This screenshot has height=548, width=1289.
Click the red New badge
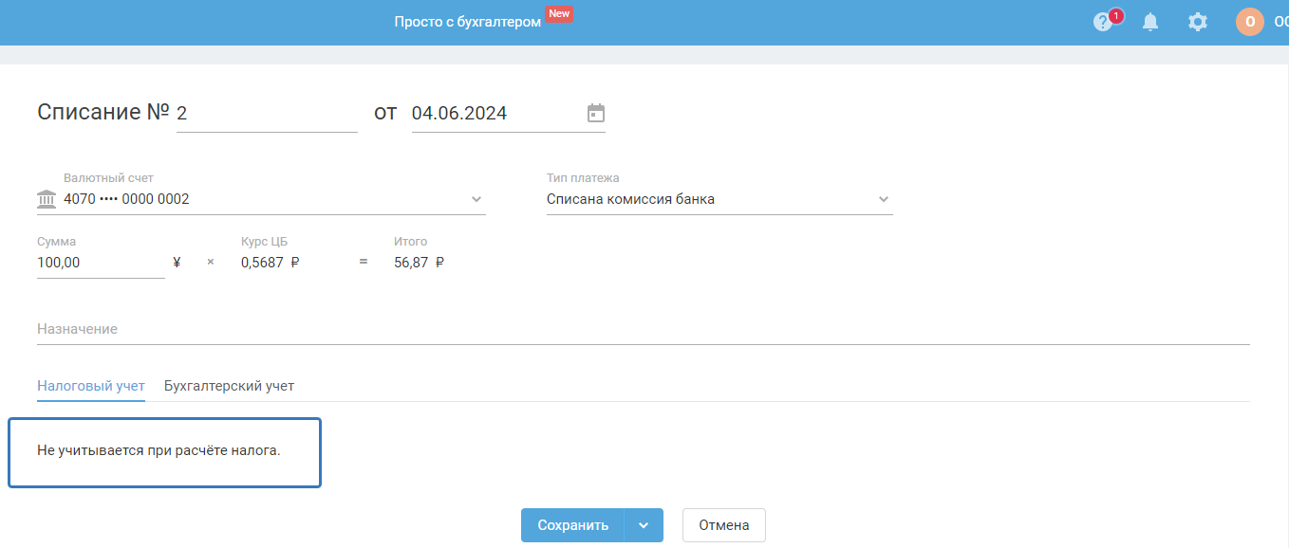559,13
